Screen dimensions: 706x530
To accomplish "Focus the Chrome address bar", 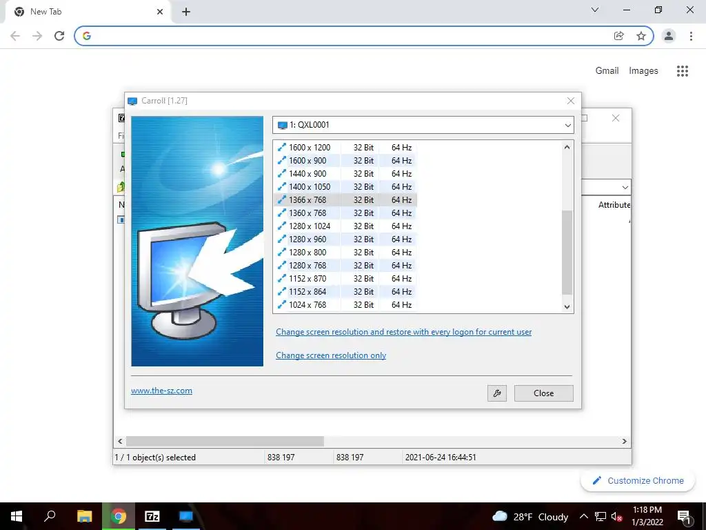I will (347, 36).
